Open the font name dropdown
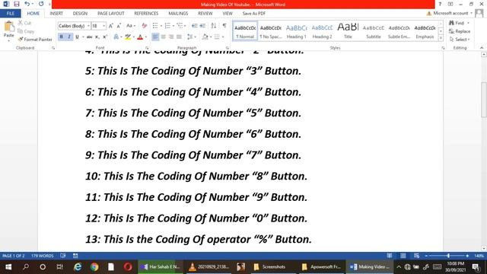 point(88,26)
